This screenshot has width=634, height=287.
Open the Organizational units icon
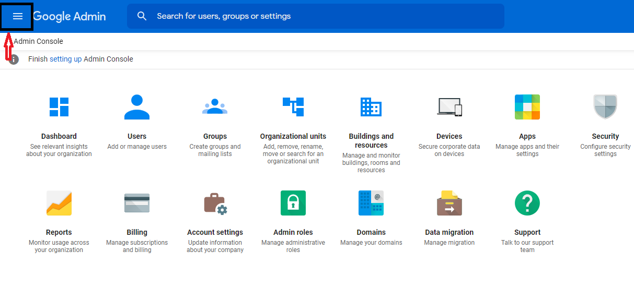point(293,106)
